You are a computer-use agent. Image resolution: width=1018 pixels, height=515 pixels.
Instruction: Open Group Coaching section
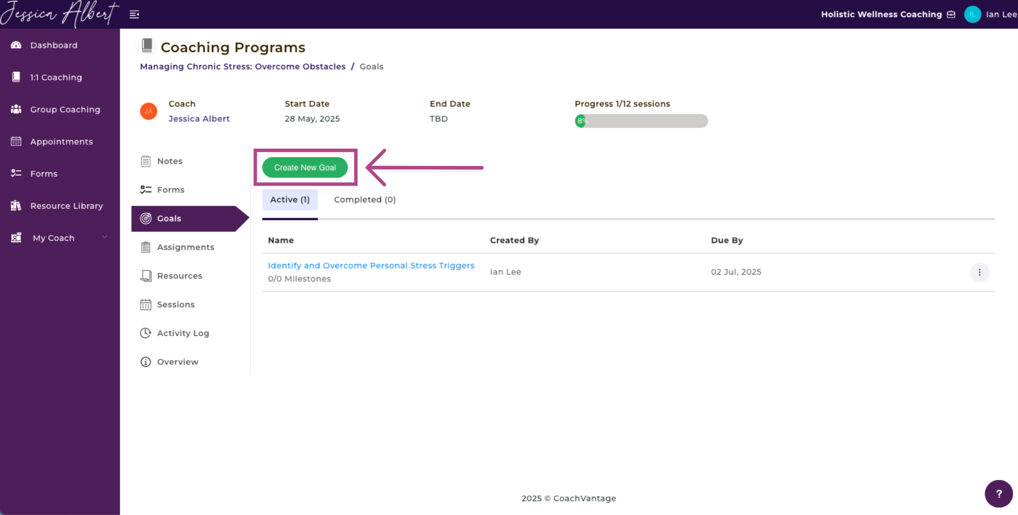click(x=65, y=109)
